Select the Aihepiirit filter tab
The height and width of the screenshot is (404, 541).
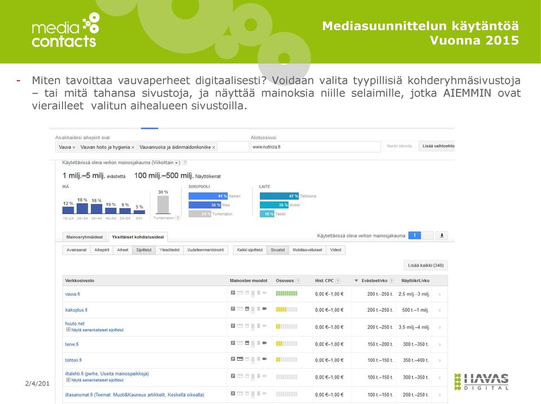pyautogui.click(x=102, y=250)
